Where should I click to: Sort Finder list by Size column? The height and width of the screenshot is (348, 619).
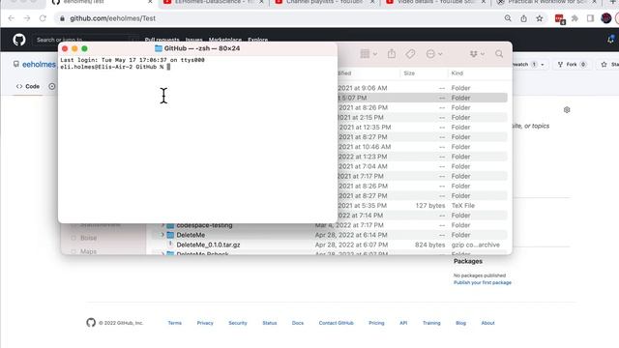[409, 73]
